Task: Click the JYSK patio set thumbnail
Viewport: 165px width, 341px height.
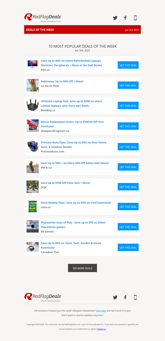Action: point(33,187)
